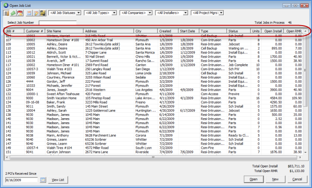Click the vertical scrollbar down arrow
The image size is (312, 188).
click(x=306, y=152)
